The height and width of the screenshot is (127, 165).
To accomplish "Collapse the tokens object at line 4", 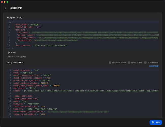I will [x=11, y=30].
